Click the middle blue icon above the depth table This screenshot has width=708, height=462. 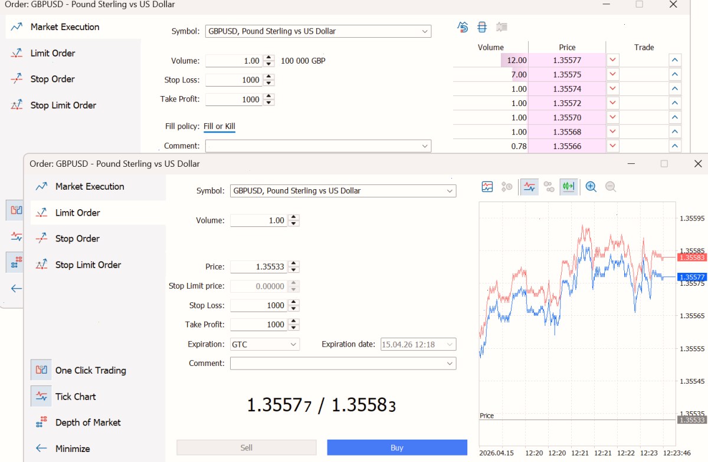click(482, 27)
